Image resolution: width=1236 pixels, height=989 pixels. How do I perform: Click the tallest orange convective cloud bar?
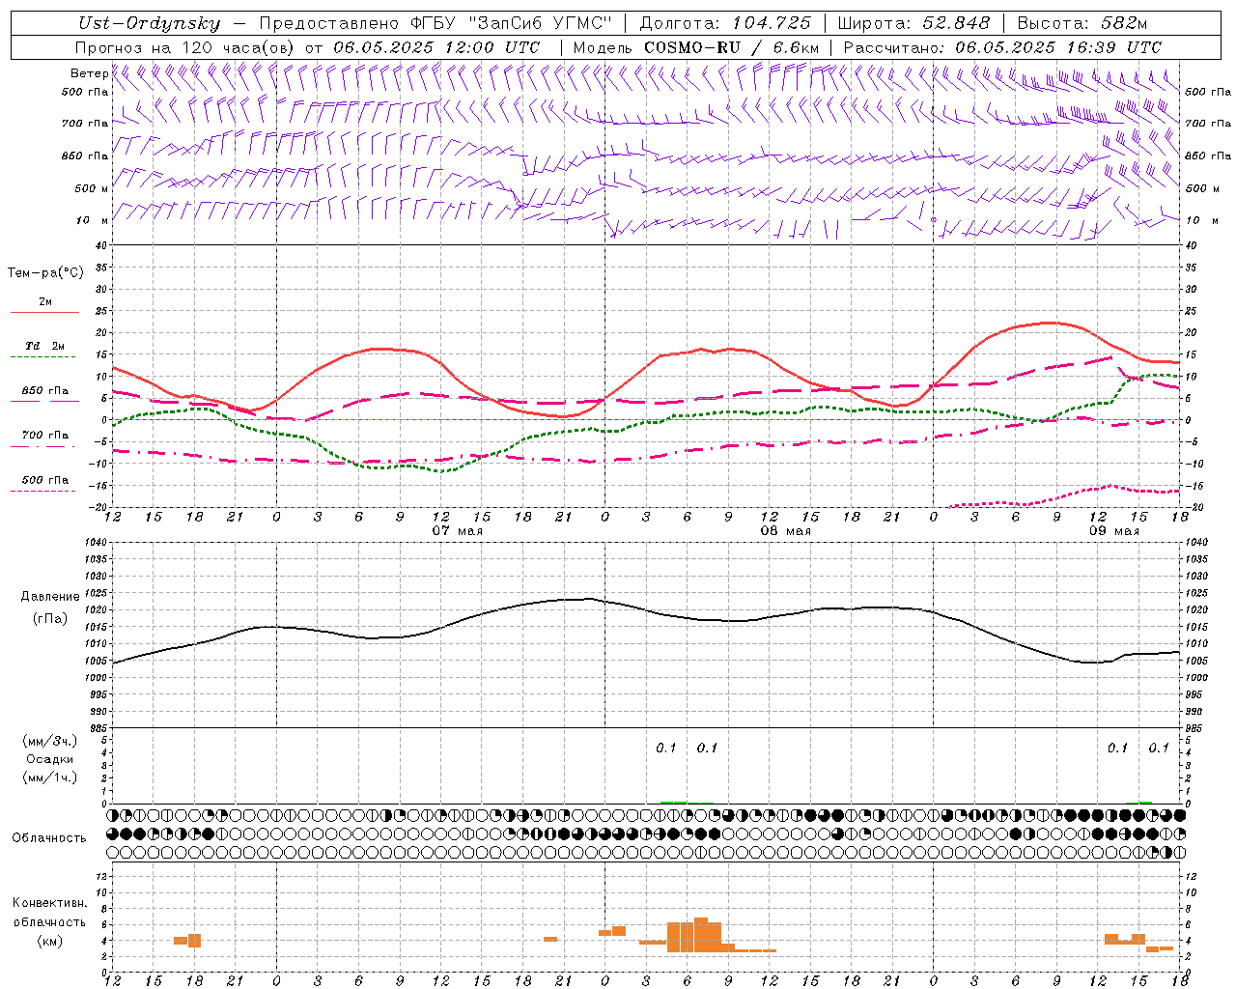point(701,935)
